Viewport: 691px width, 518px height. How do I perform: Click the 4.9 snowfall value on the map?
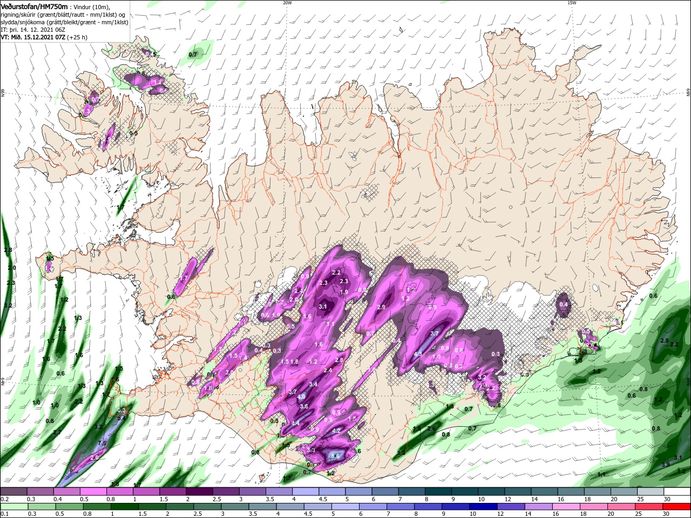click(x=301, y=397)
